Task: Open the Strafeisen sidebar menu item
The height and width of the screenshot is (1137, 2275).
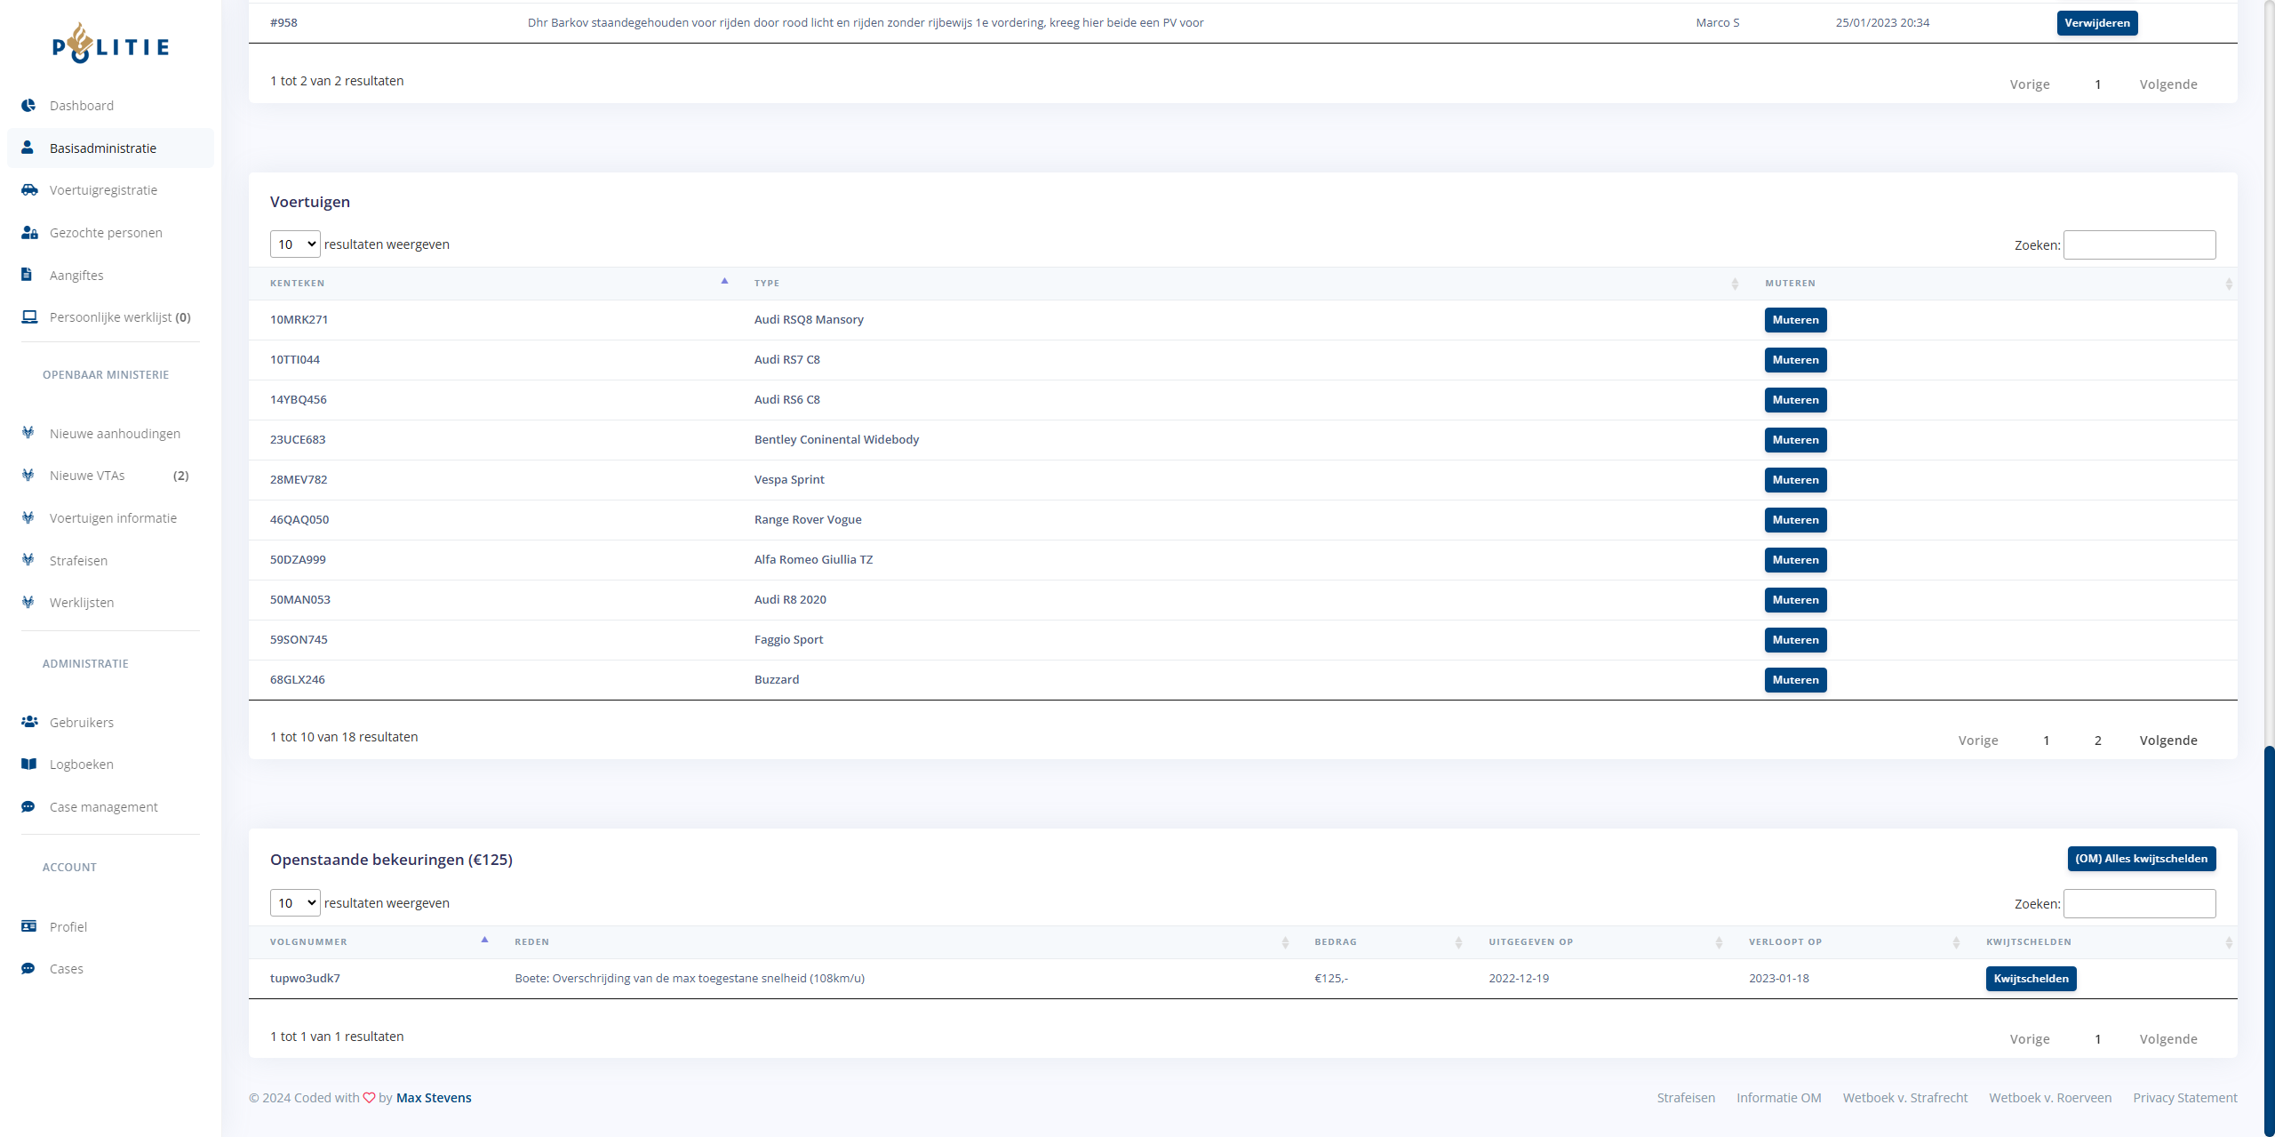Action: pyautogui.click(x=78, y=561)
